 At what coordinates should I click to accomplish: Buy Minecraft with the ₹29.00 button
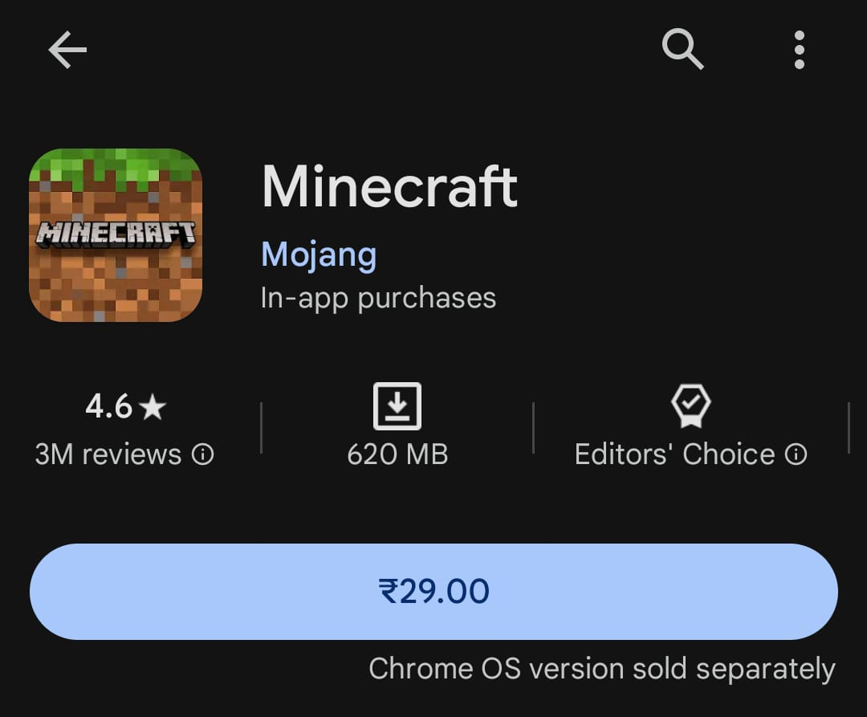pos(433,592)
